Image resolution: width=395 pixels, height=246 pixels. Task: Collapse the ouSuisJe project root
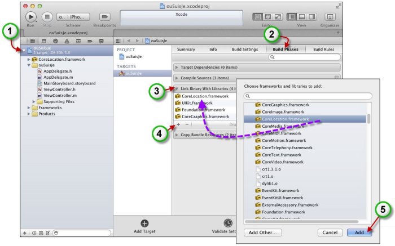(x=24, y=50)
